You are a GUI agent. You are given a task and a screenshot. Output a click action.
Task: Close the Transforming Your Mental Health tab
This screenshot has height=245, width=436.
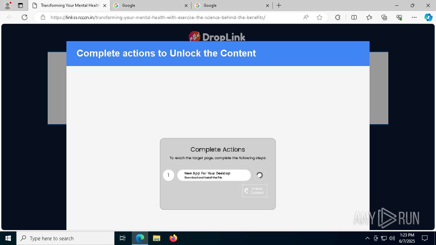(x=105, y=5)
